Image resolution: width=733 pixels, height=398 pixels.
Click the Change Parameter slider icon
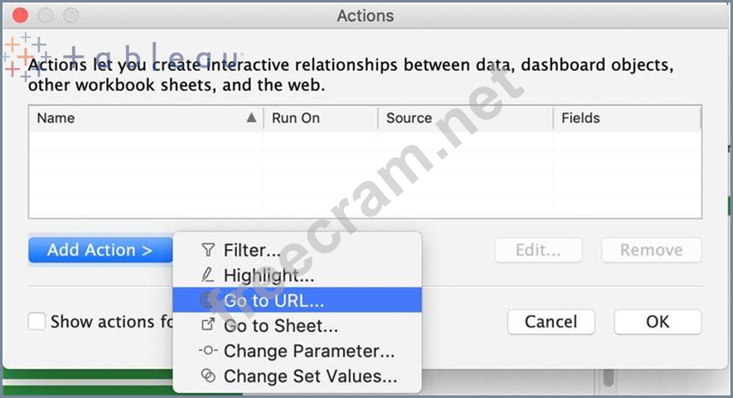click(208, 351)
